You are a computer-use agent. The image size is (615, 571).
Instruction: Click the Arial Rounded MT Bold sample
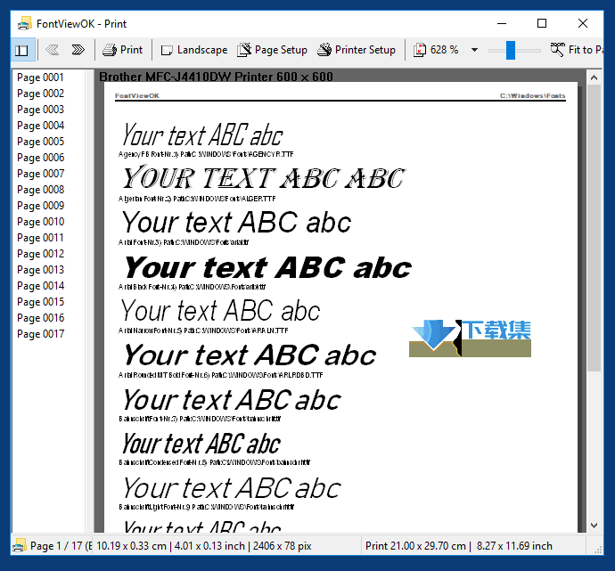(250, 355)
